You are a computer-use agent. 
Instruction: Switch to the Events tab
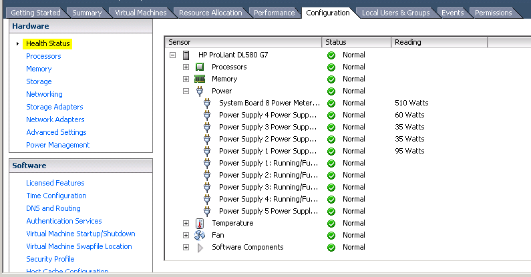coord(452,13)
